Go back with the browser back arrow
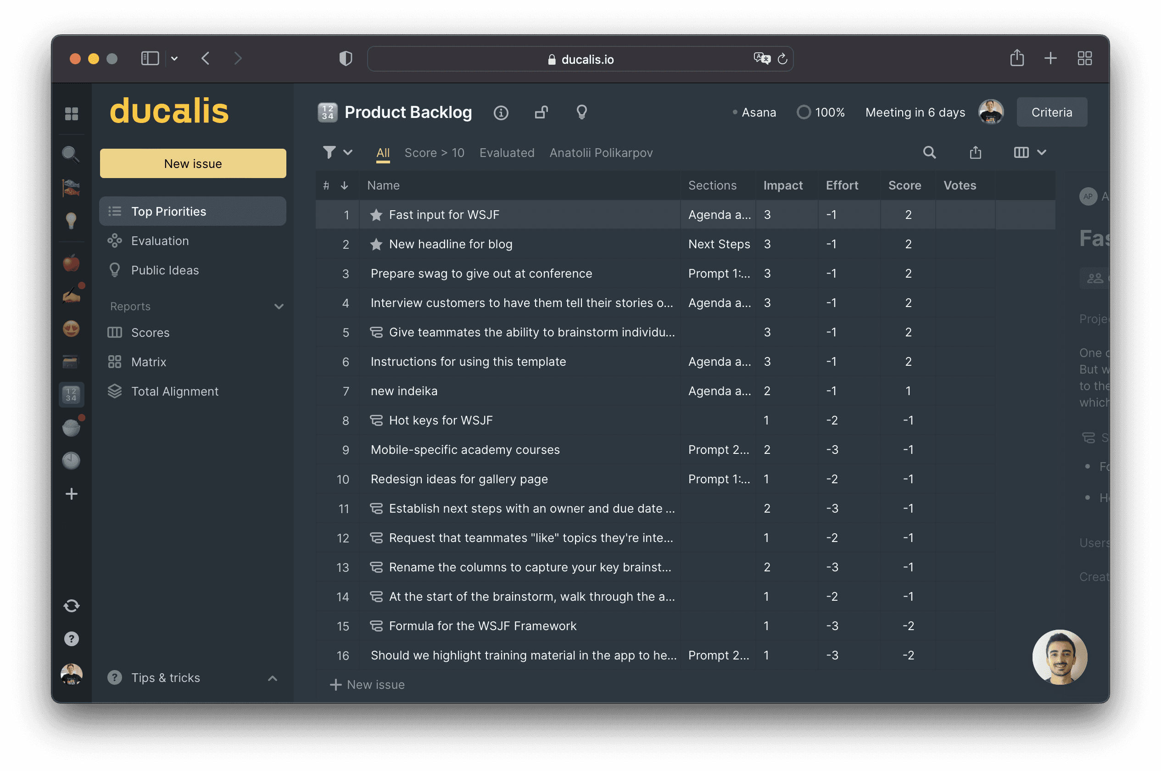Image resolution: width=1161 pixels, height=771 pixels. [x=206, y=59]
